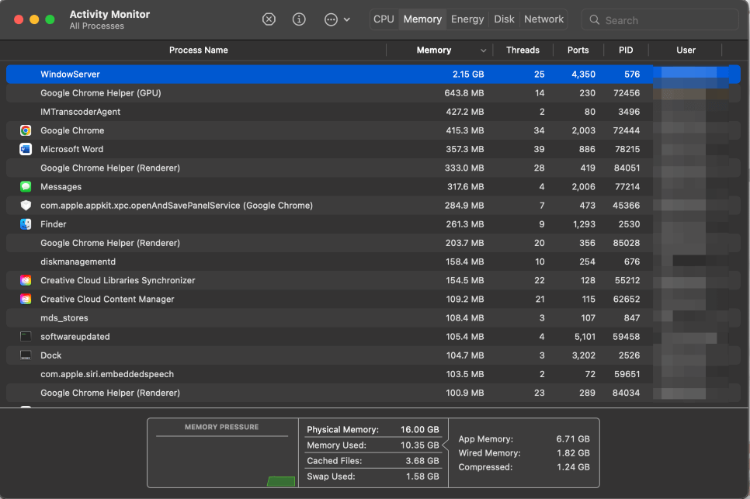Click the Google Chrome app icon
Image resolution: width=750 pixels, height=499 pixels.
coord(25,130)
